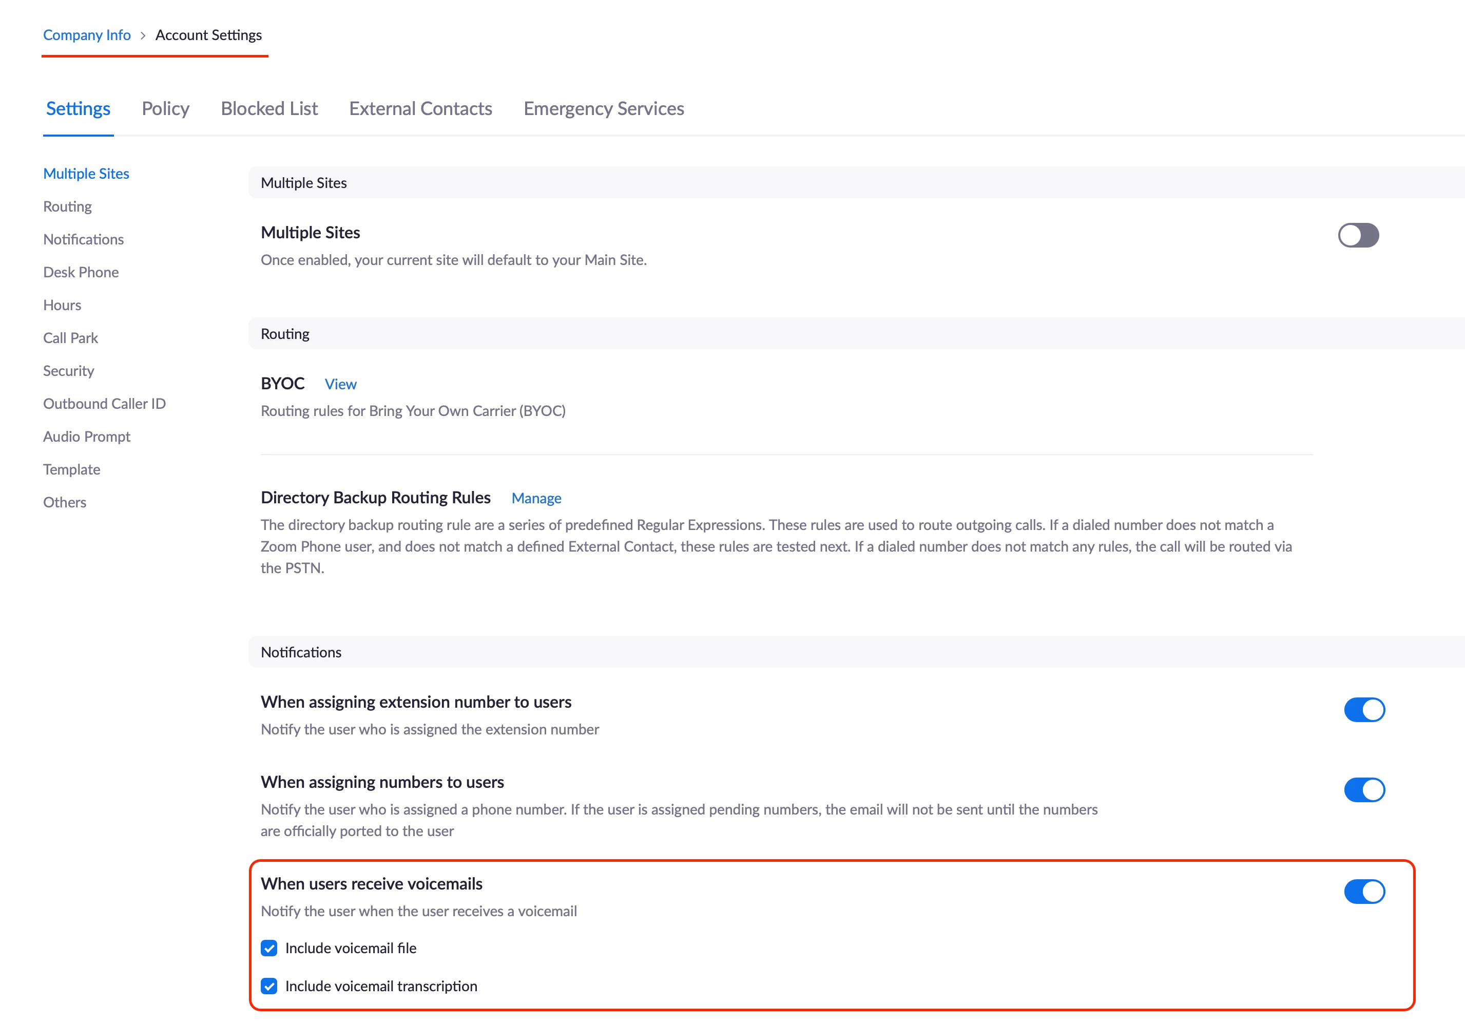
Task: Navigate to Desk Phone section
Action: click(x=81, y=272)
